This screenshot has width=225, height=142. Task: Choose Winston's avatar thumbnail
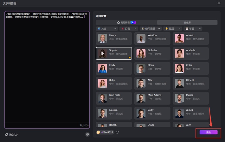(141, 39)
